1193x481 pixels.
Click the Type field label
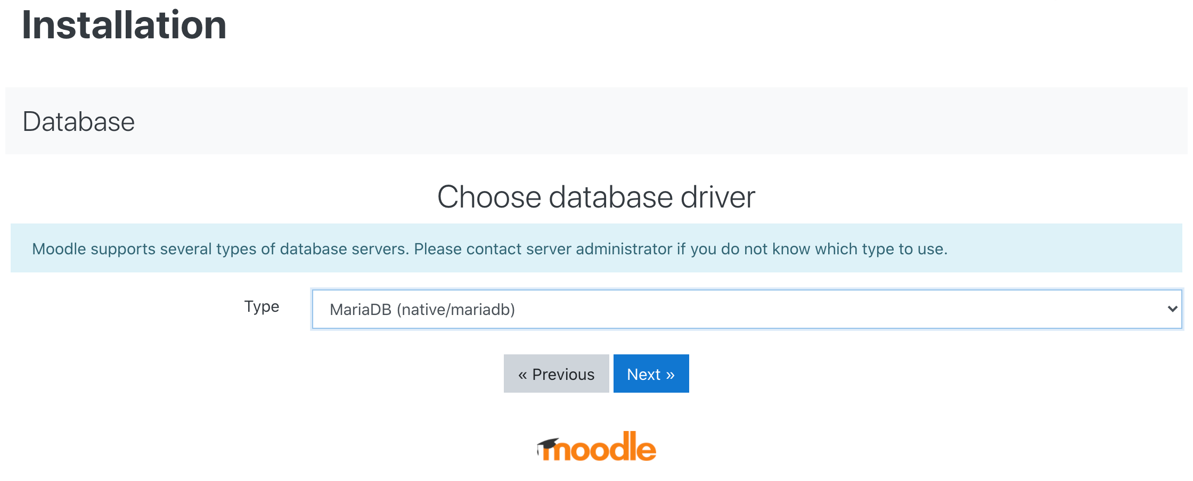pos(262,306)
